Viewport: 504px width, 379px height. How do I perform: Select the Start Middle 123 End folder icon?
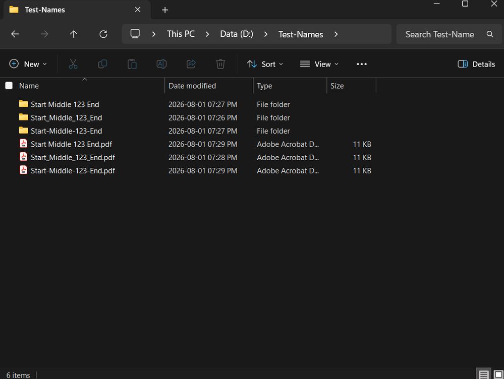coord(24,104)
